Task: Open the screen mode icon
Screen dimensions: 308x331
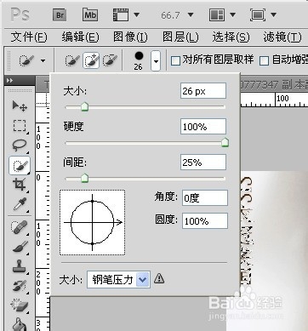Action: click(x=258, y=14)
